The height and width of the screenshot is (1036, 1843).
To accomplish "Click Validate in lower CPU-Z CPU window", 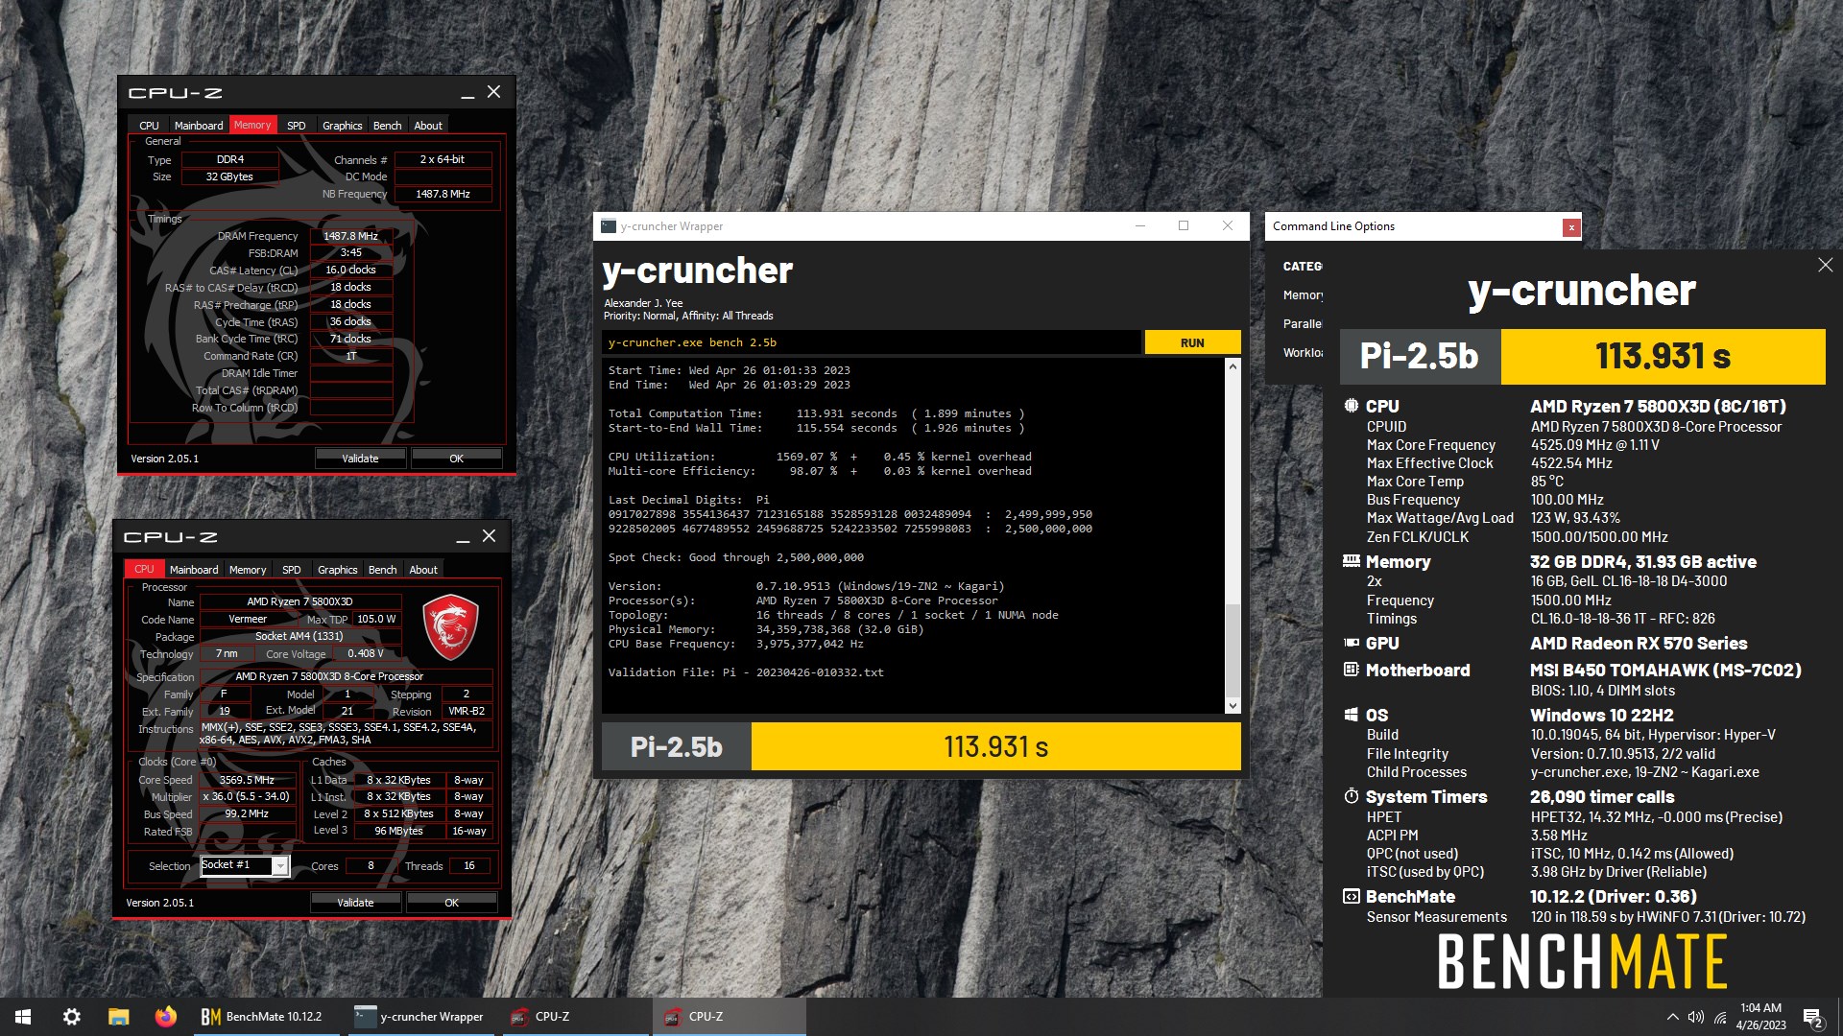I will 355,903.
